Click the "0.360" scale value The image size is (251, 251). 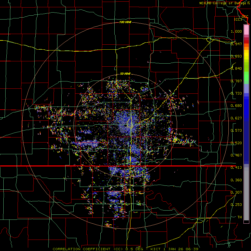[x=236, y=180]
